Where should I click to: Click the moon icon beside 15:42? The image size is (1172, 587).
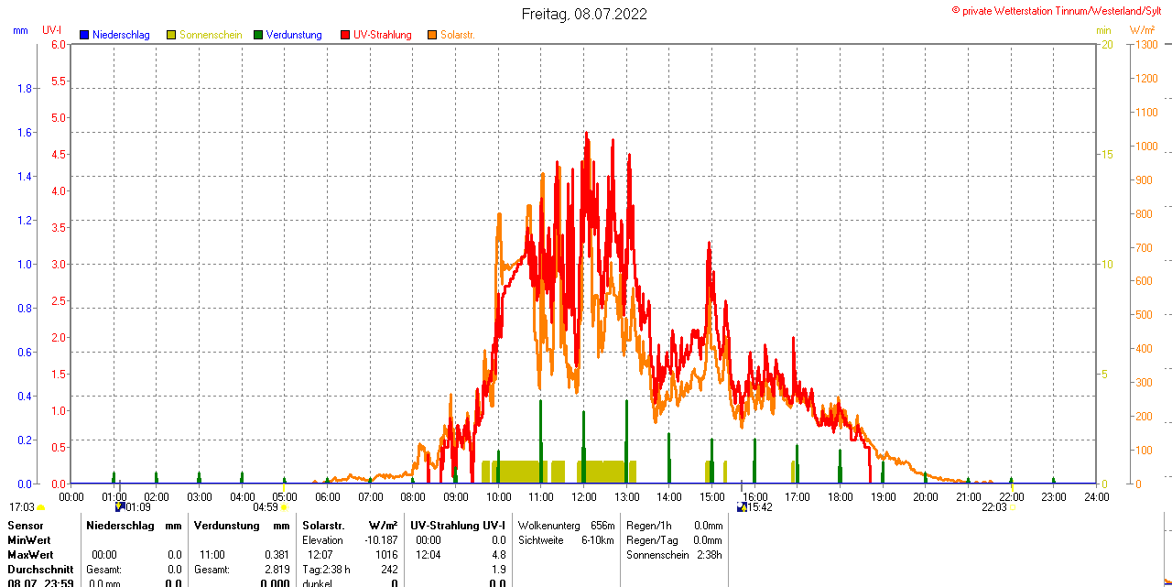pos(741,506)
